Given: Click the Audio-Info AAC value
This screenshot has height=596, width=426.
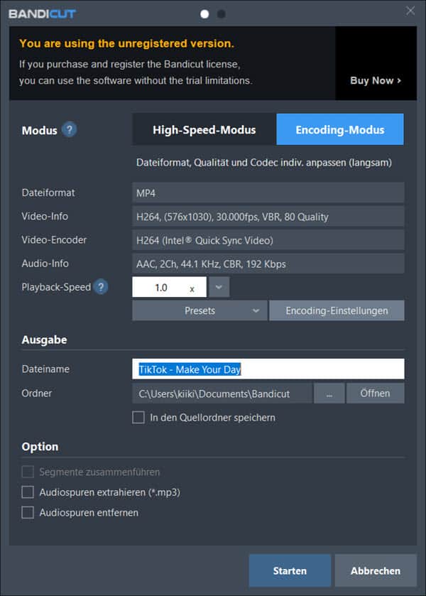Looking at the screenshot, I should 268,264.
